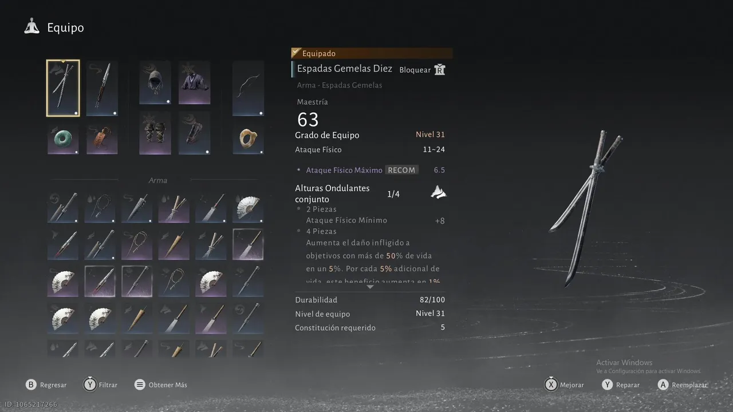Click the Regresar back button
The image size is (733, 412).
pos(46,385)
